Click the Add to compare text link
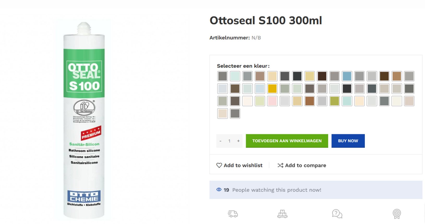This screenshot has height=224, width=425. [306, 165]
